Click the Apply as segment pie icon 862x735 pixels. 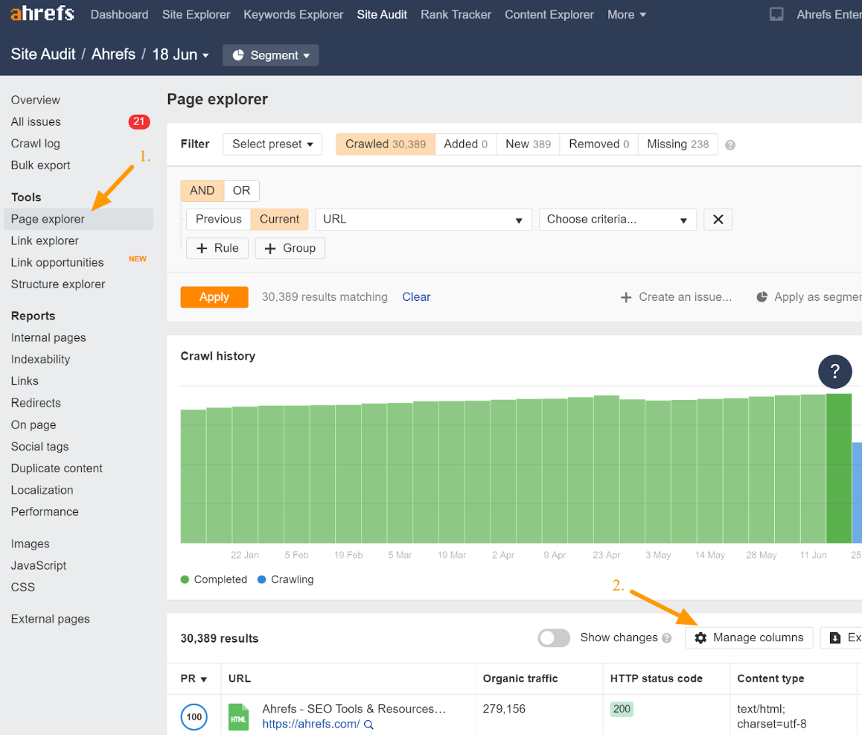762,296
